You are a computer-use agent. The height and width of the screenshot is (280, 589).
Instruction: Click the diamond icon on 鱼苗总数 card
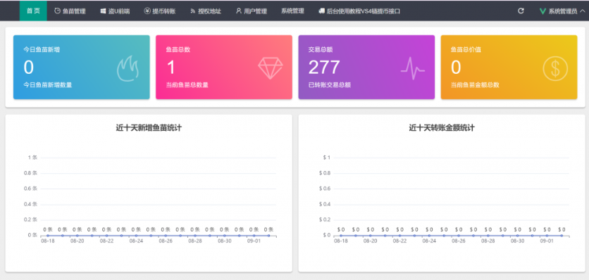[x=271, y=68]
